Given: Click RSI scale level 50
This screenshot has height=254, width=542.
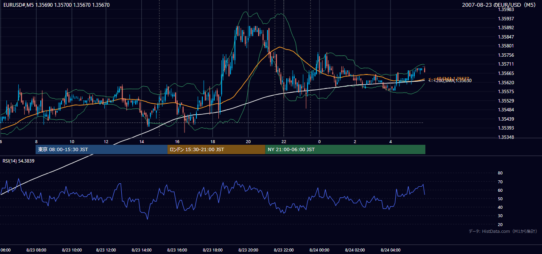Looking at the screenshot, I should click(x=500, y=199).
